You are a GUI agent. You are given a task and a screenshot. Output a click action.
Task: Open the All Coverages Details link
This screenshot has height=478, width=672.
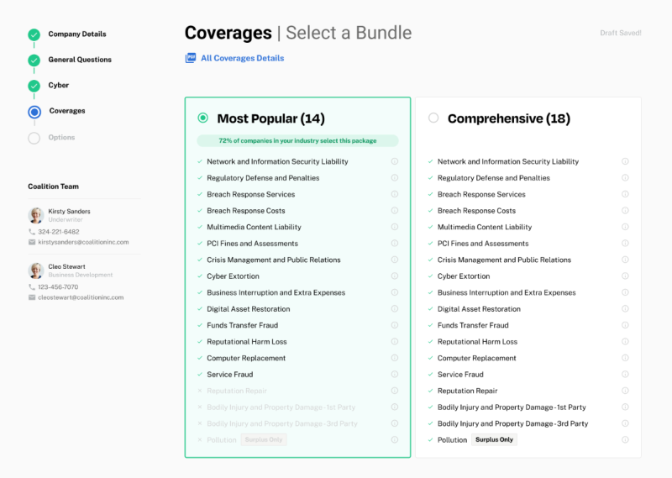pos(242,59)
